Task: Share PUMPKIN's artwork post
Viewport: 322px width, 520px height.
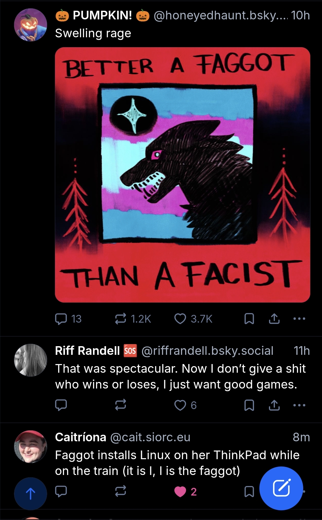Action: (274, 319)
